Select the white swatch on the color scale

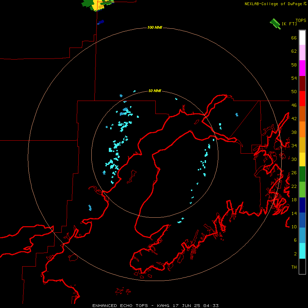click(x=302, y=38)
